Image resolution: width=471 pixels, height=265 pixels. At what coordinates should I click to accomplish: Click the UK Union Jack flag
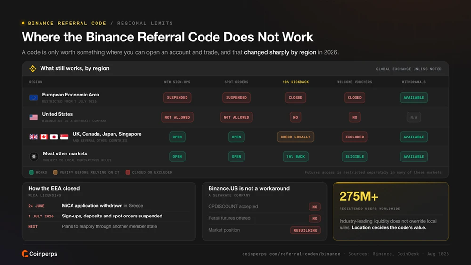(x=33, y=137)
